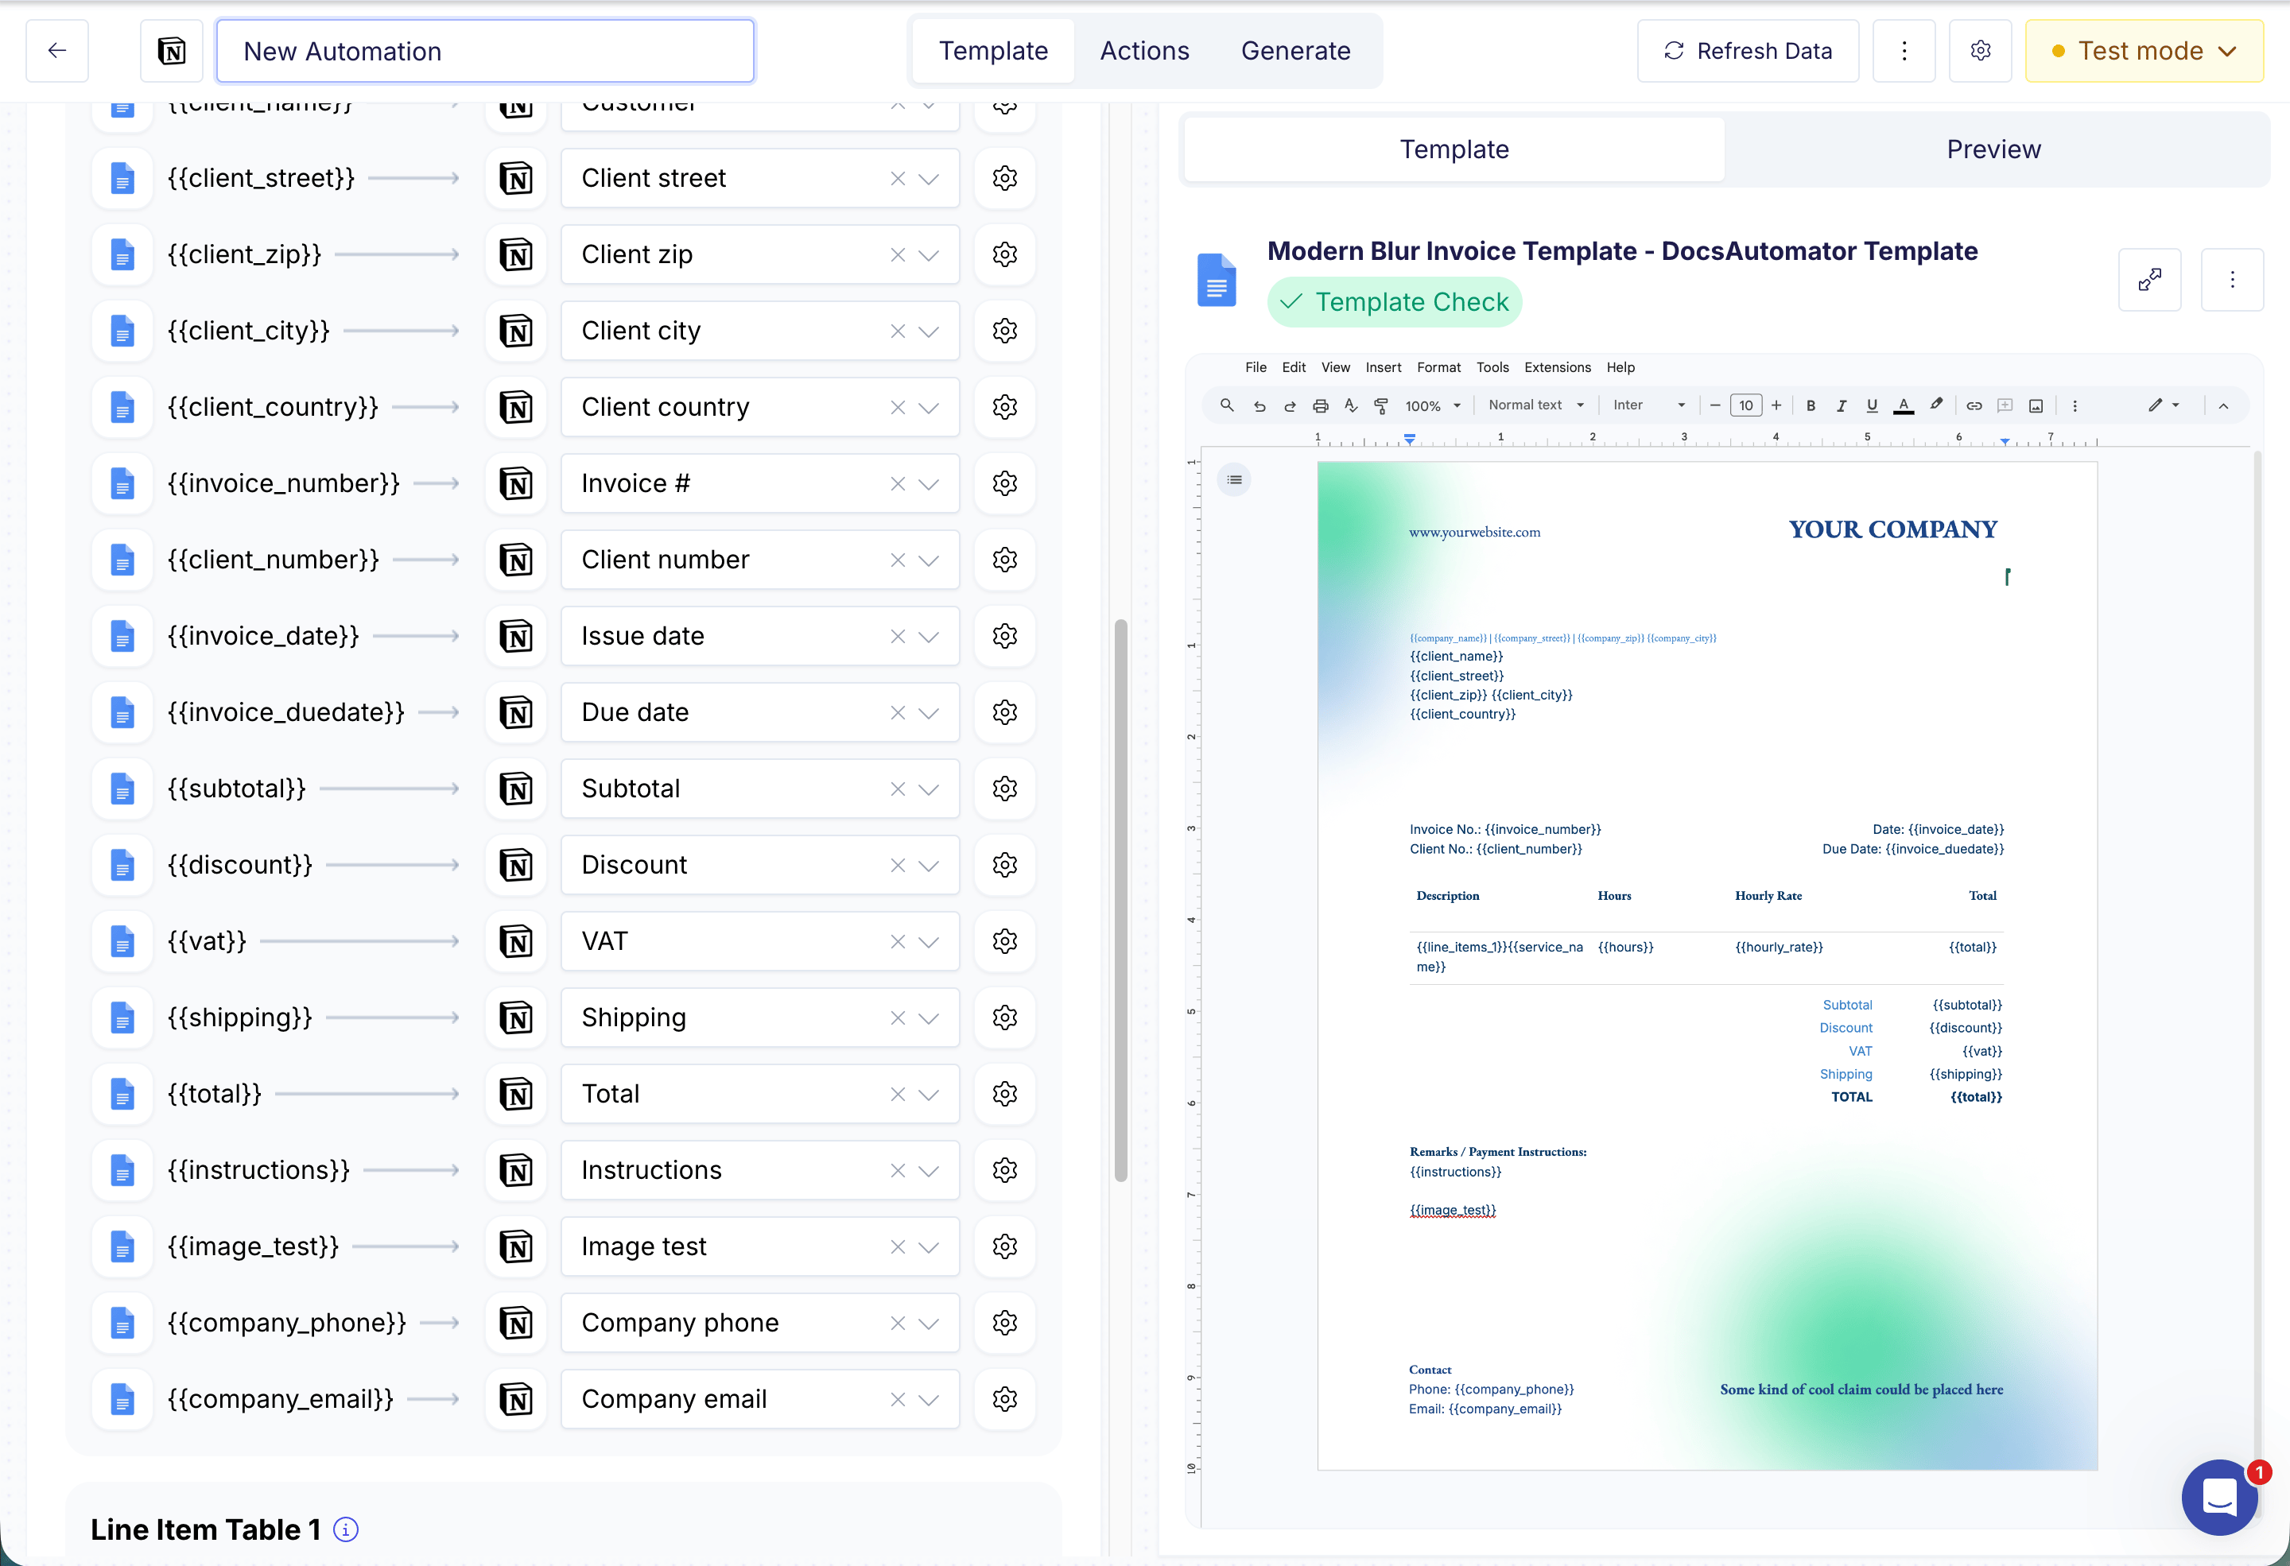Open the Docs Extensions menu
The height and width of the screenshot is (1566, 2290).
tap(1557, 367)
